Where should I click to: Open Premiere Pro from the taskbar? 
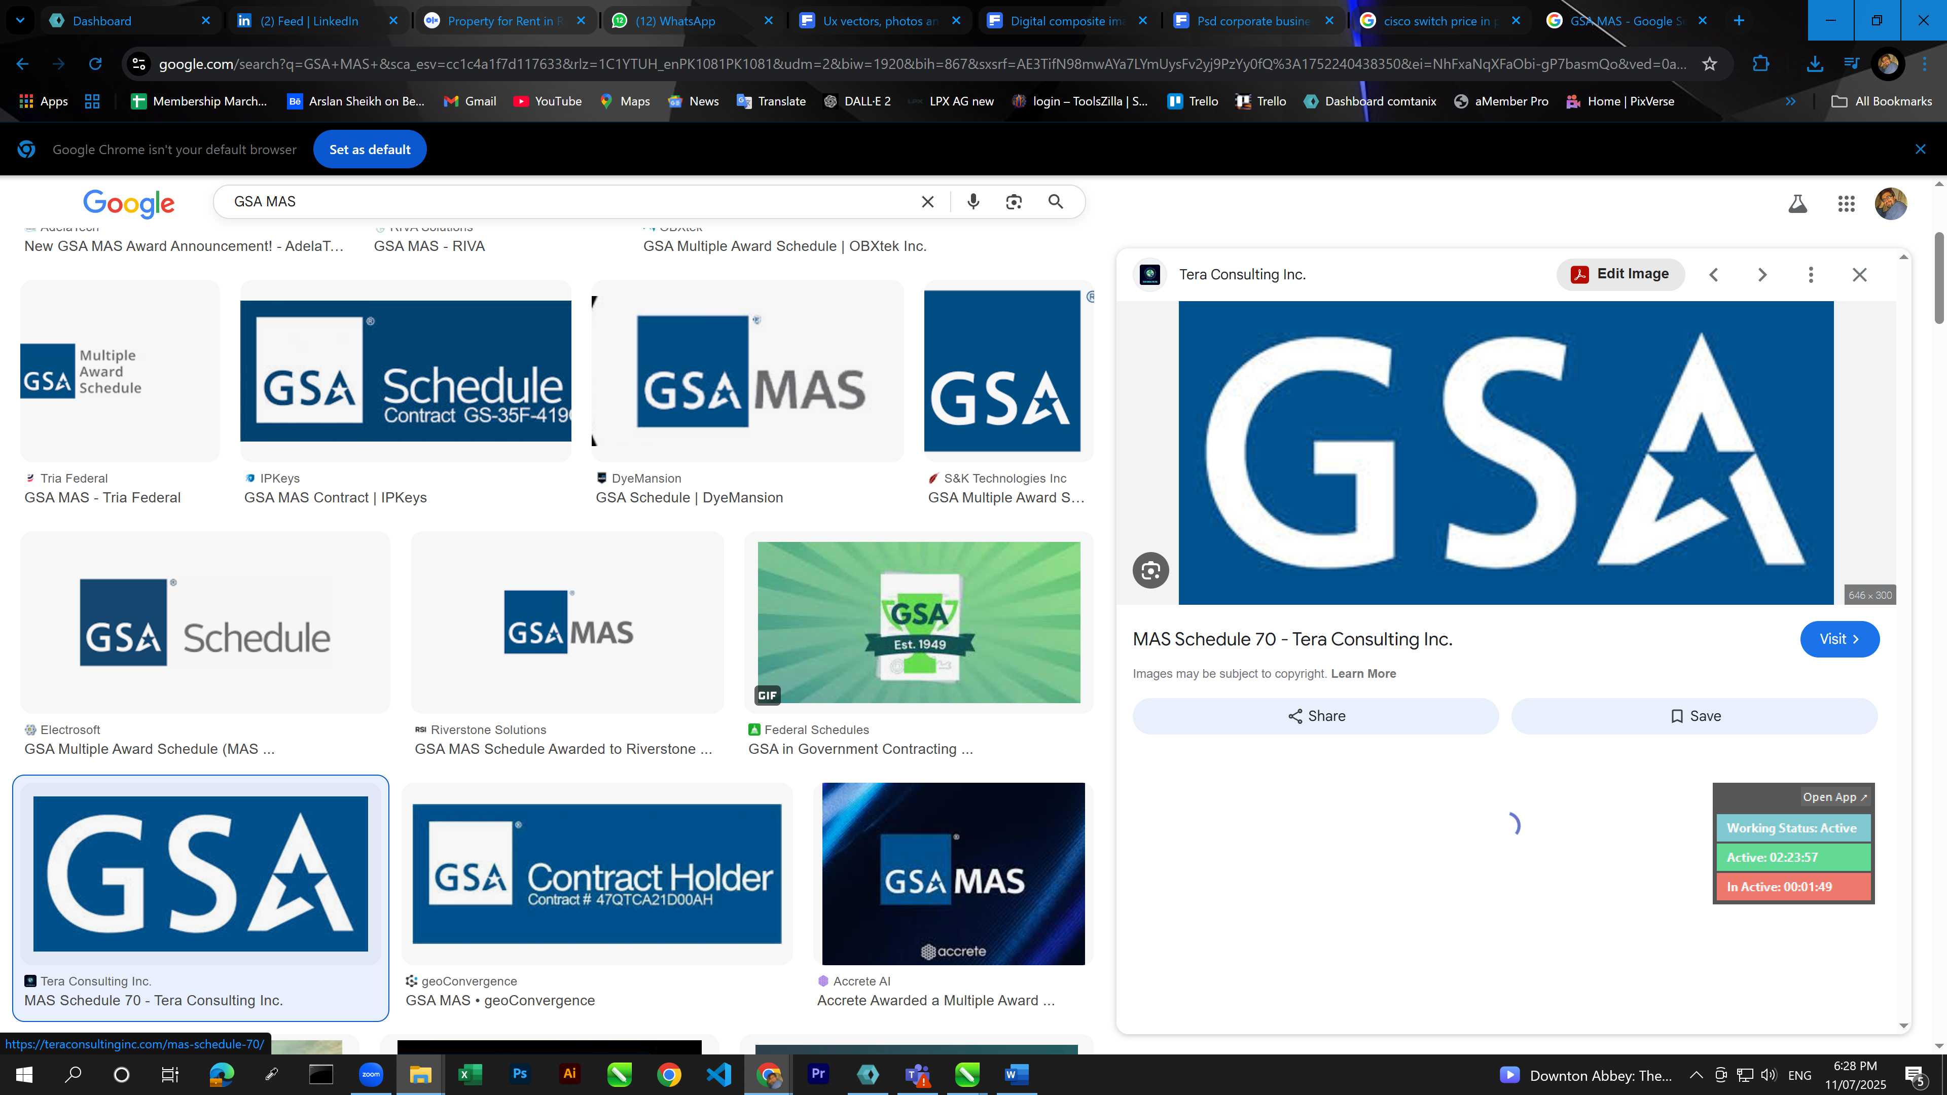pos(818,1074)
